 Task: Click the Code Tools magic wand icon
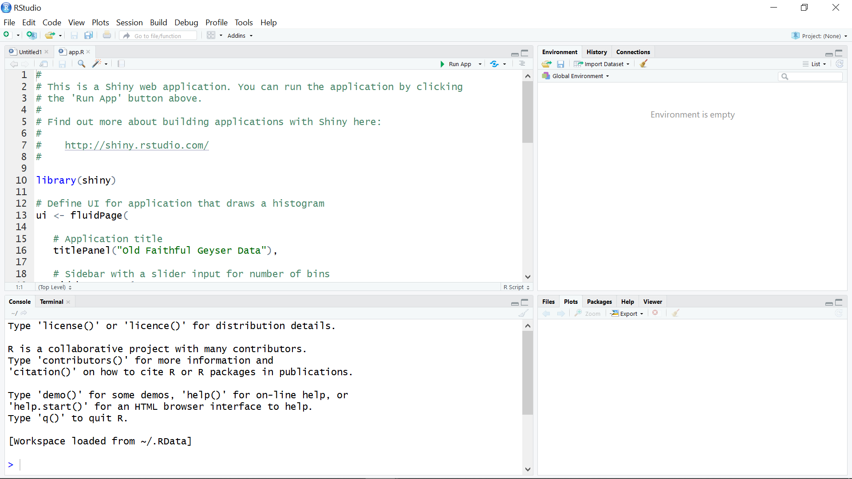[97, 64]
